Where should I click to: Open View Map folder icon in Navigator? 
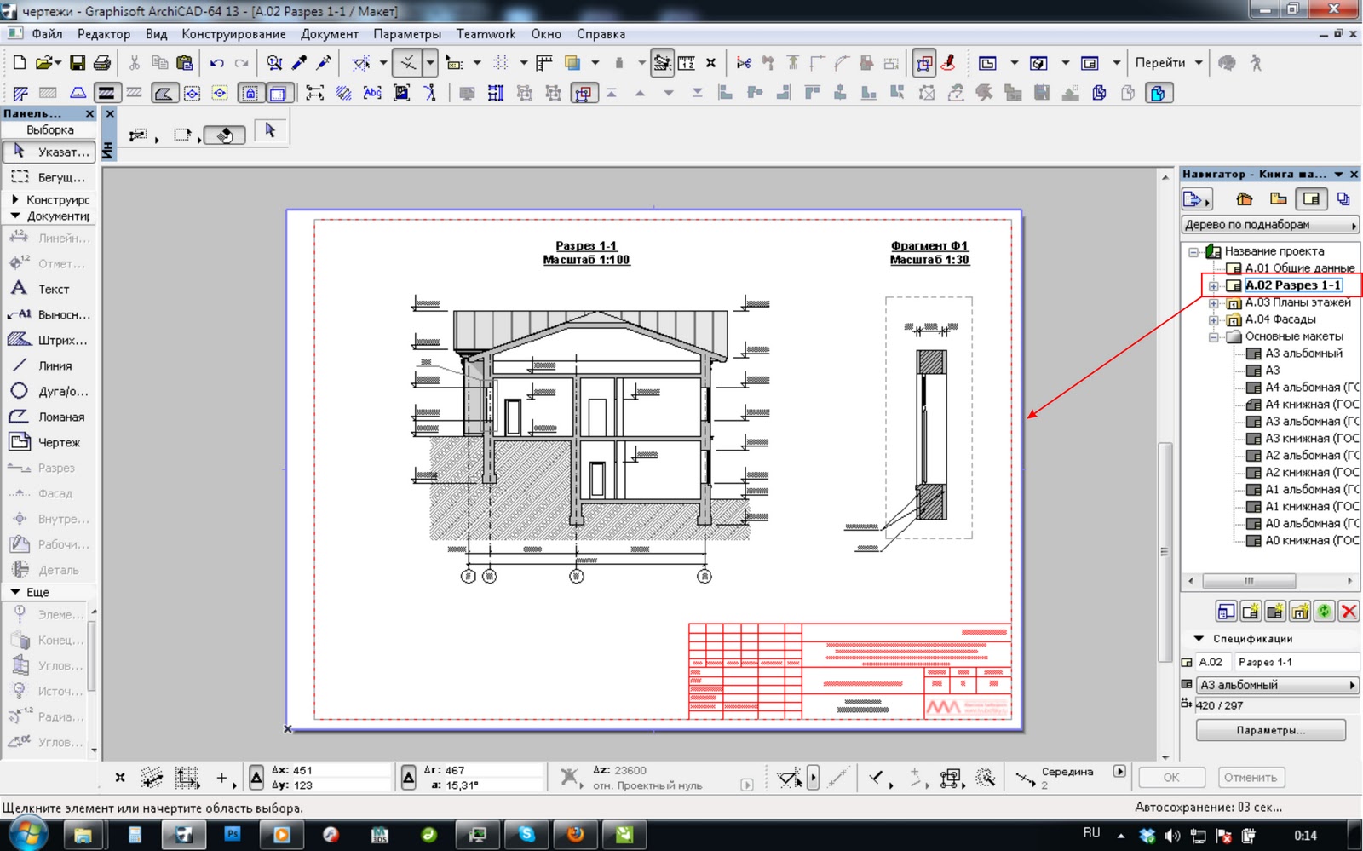click(1278, 199)
